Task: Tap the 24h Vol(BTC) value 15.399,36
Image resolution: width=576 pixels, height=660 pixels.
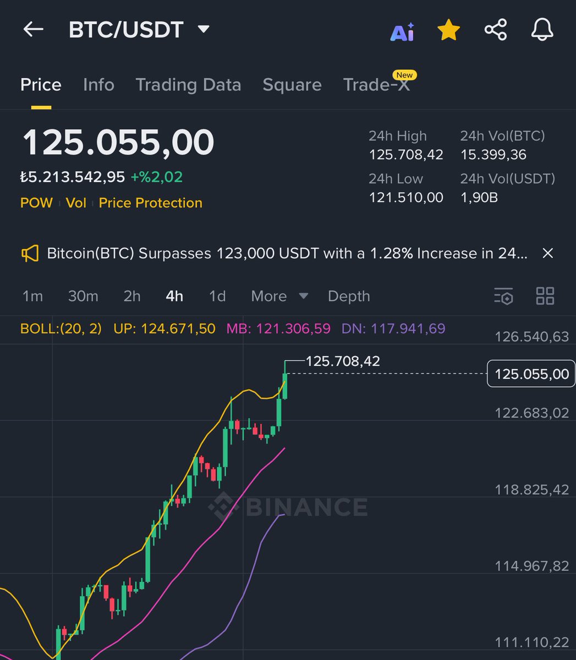Action: (x=493, y=155)
